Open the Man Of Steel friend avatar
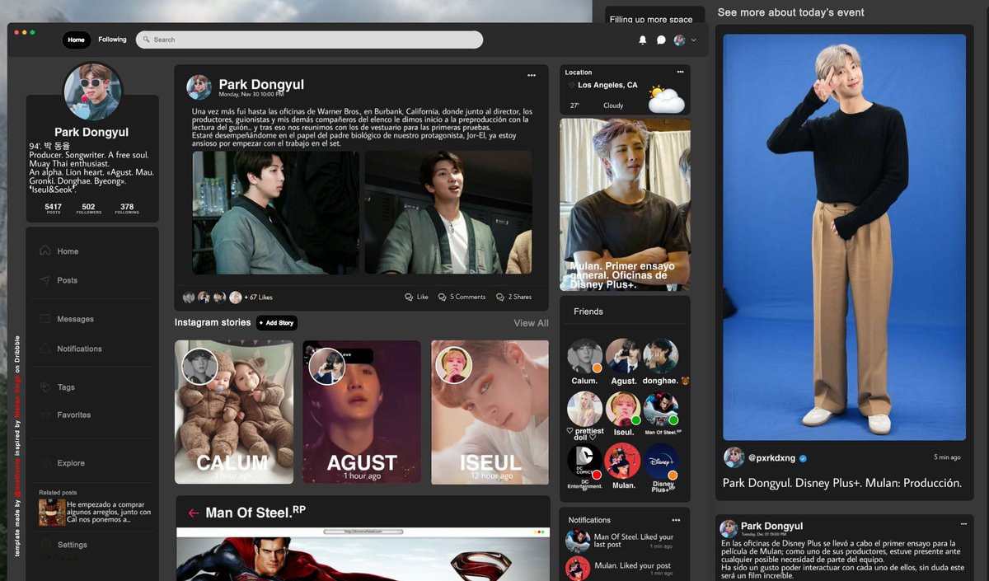 pyautogui.click(x=661, y=409)
